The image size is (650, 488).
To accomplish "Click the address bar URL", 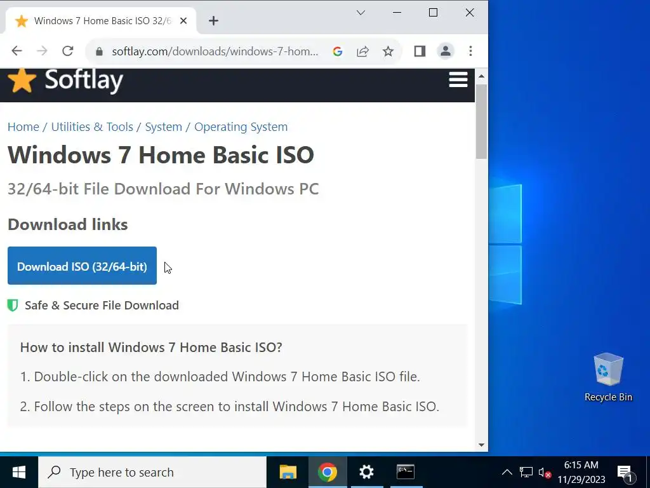I will tap(215, 51).
